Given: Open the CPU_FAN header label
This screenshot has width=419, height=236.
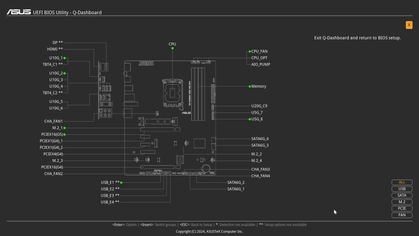Looking at the screenshot, I should pyautogui.click(x=259, y=51).
